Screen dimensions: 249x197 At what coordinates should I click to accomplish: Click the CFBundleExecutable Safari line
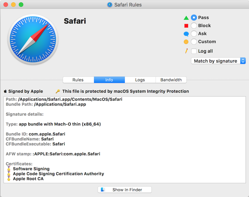point(36,144)
